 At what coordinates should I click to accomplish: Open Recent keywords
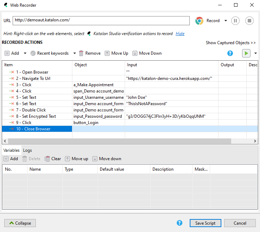click(x=50, y=53)
